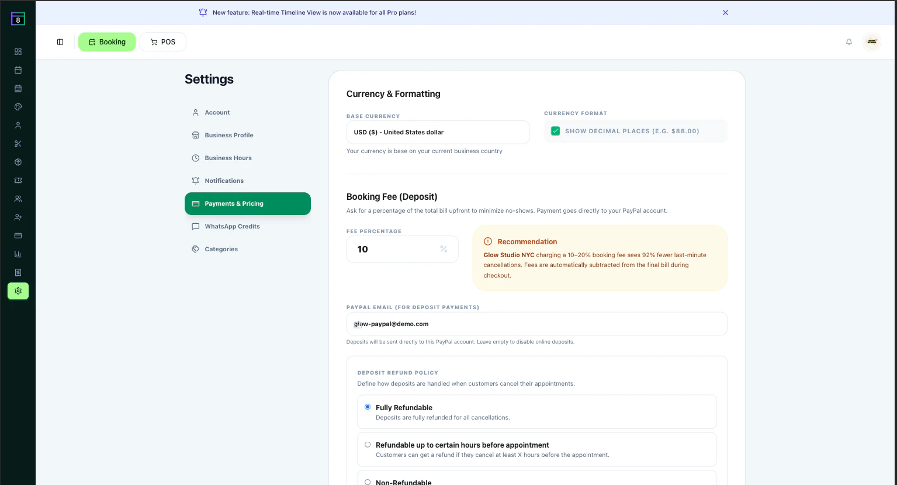Image resolution: width=897 pixels, height=485 pixels.
Task: Dismiss the new feature announcement banner
Action: [725, 12]
